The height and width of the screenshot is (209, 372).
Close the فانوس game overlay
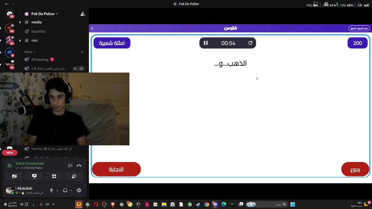(x=92, y=28)
